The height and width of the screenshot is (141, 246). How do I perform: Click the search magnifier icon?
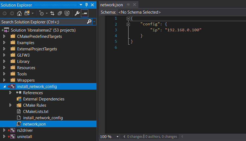(89, 22)
